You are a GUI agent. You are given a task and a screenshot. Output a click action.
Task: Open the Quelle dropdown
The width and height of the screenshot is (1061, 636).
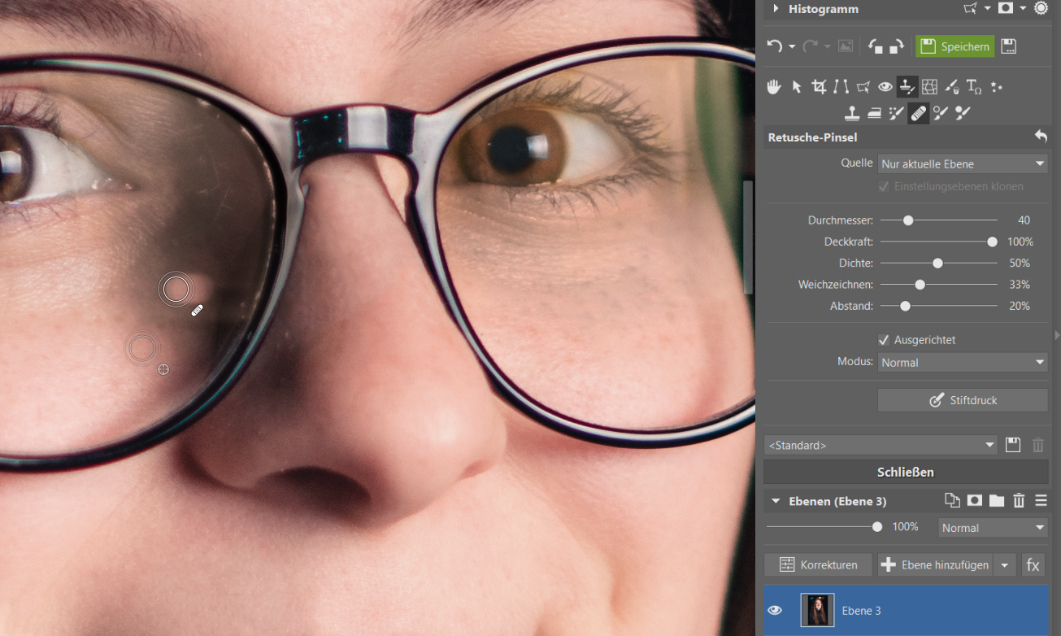963,164
